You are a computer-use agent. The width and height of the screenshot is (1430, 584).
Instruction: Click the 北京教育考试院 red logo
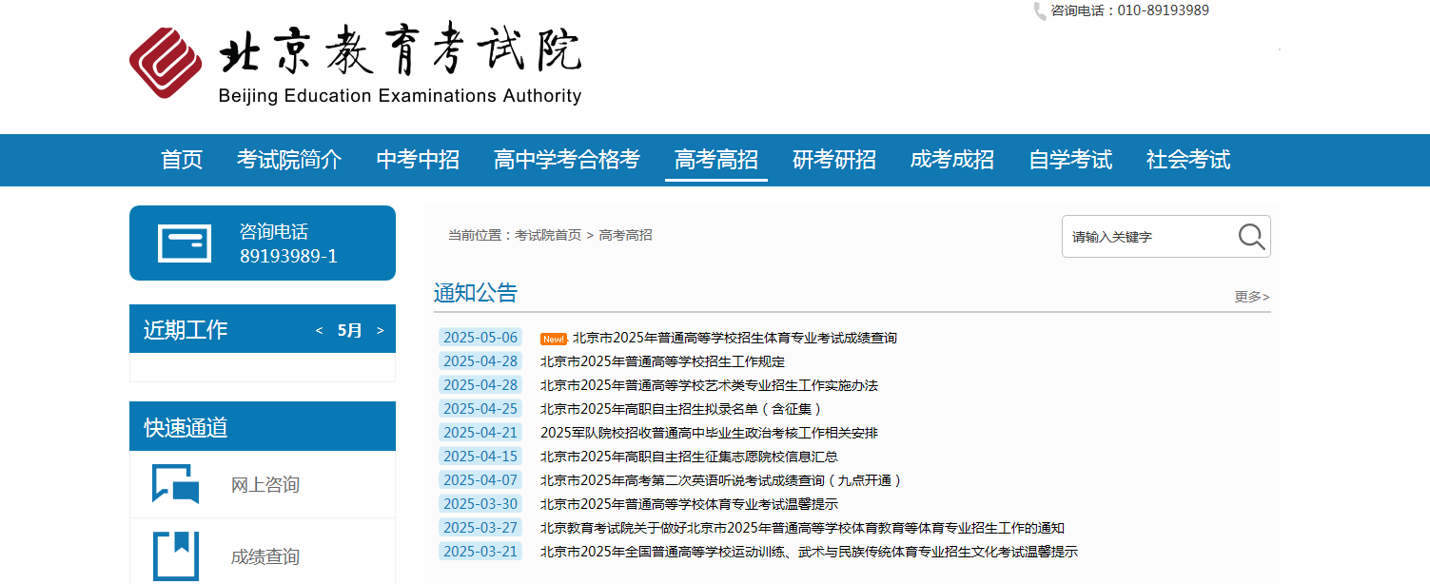(166, 63)
